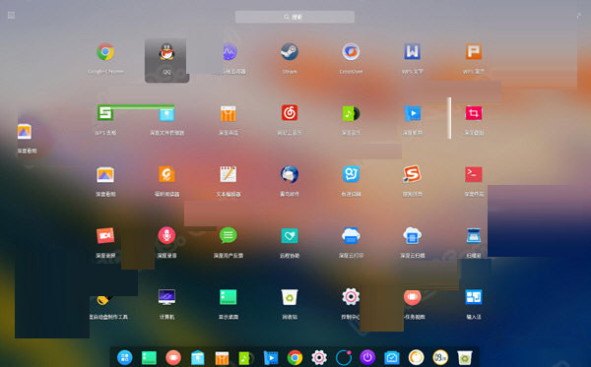Open Deepin File Manager in launcher grid
This screenshot has width=591, height=367.
(x=166, y=114)
